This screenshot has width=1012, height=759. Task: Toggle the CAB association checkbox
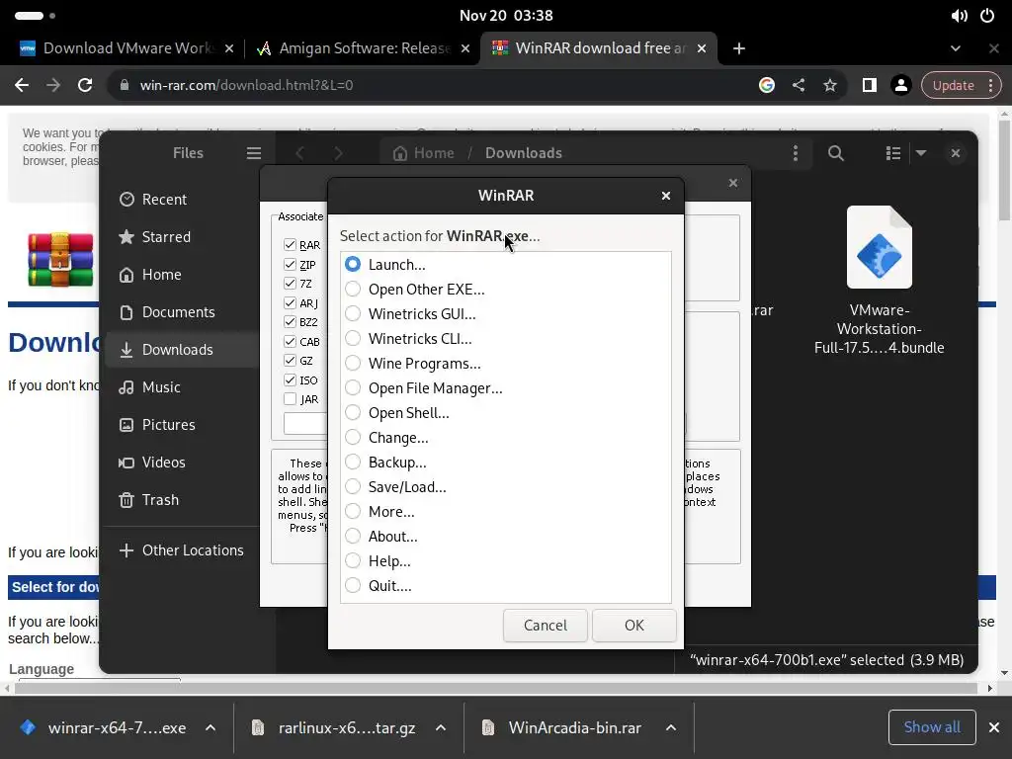point(290,341)
